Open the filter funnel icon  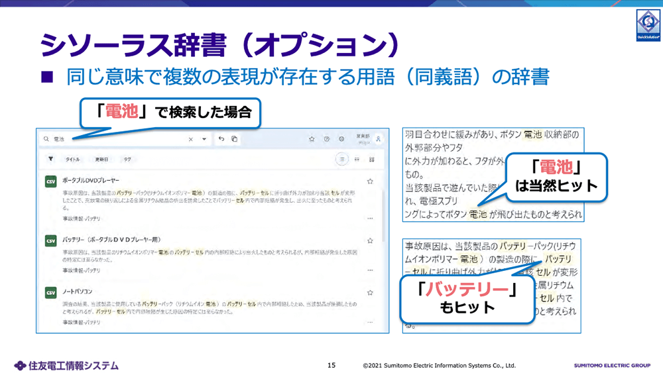point(51,159)
